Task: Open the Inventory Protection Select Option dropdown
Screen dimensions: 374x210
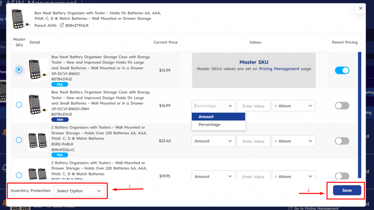Action: 79,191
